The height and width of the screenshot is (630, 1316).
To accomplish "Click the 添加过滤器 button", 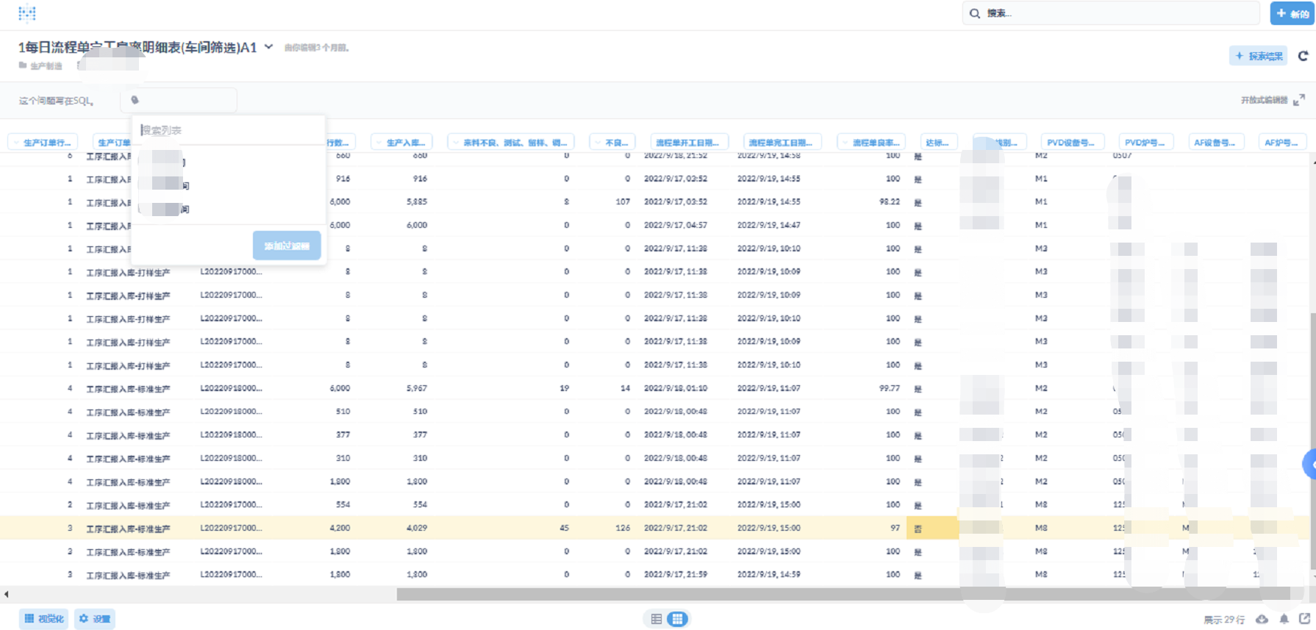I will (x=287, y=246).
